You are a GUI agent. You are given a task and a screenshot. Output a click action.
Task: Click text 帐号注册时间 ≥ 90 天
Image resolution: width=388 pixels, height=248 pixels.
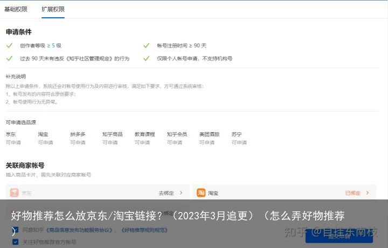(x=182, y=45)
